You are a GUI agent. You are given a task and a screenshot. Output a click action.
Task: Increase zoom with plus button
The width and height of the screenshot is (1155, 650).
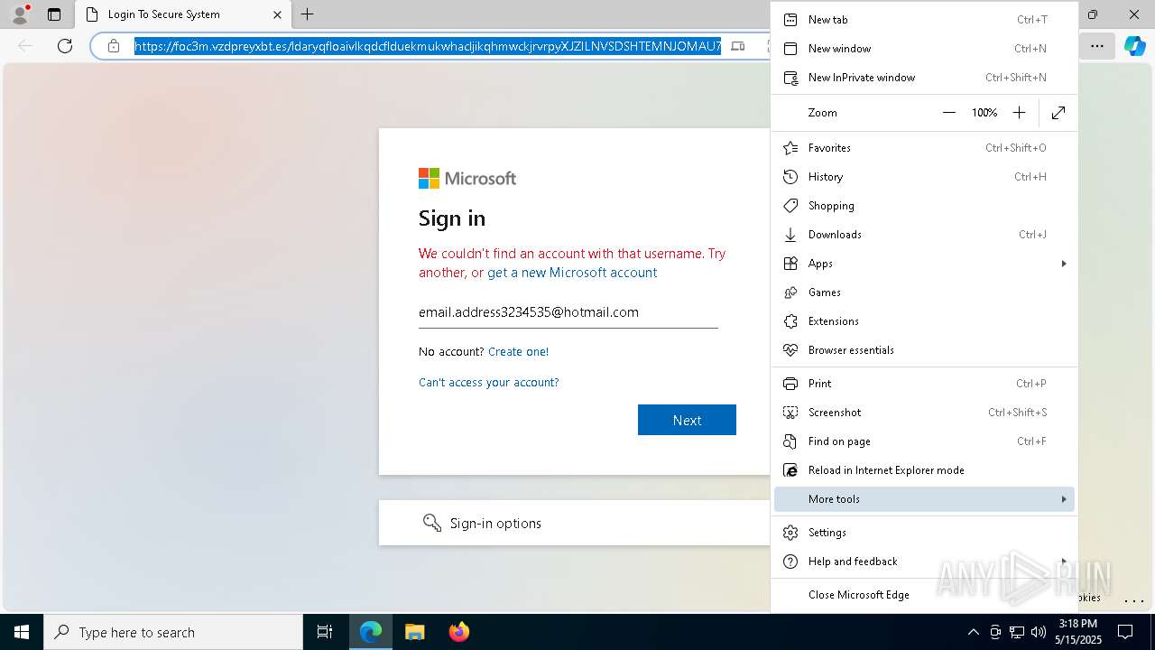coord(1019,113)
